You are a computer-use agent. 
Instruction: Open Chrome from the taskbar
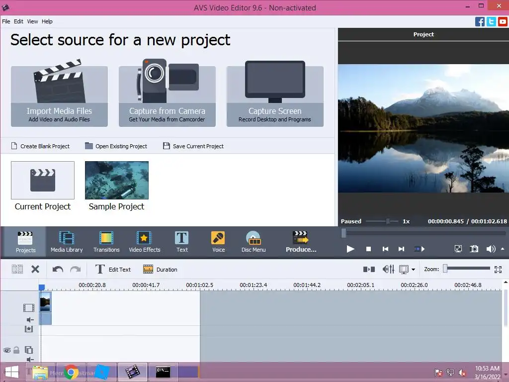71,372
